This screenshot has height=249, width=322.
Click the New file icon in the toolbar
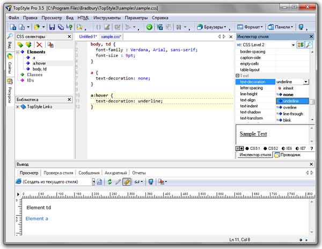coord(13,27)
